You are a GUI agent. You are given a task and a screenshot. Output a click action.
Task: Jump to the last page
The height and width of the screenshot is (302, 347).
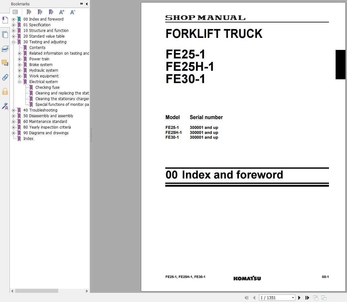307,298
